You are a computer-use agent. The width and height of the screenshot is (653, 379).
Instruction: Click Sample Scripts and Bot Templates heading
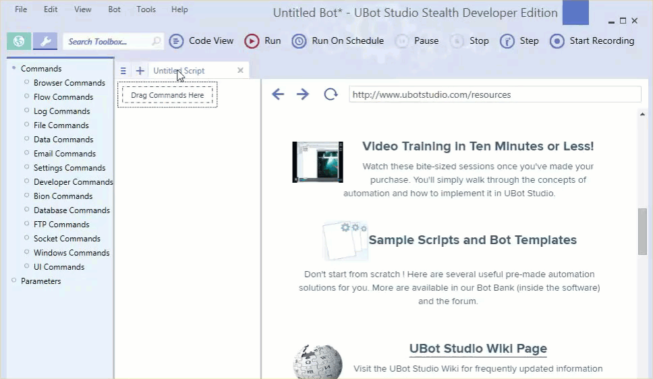[x=473, y=240]
